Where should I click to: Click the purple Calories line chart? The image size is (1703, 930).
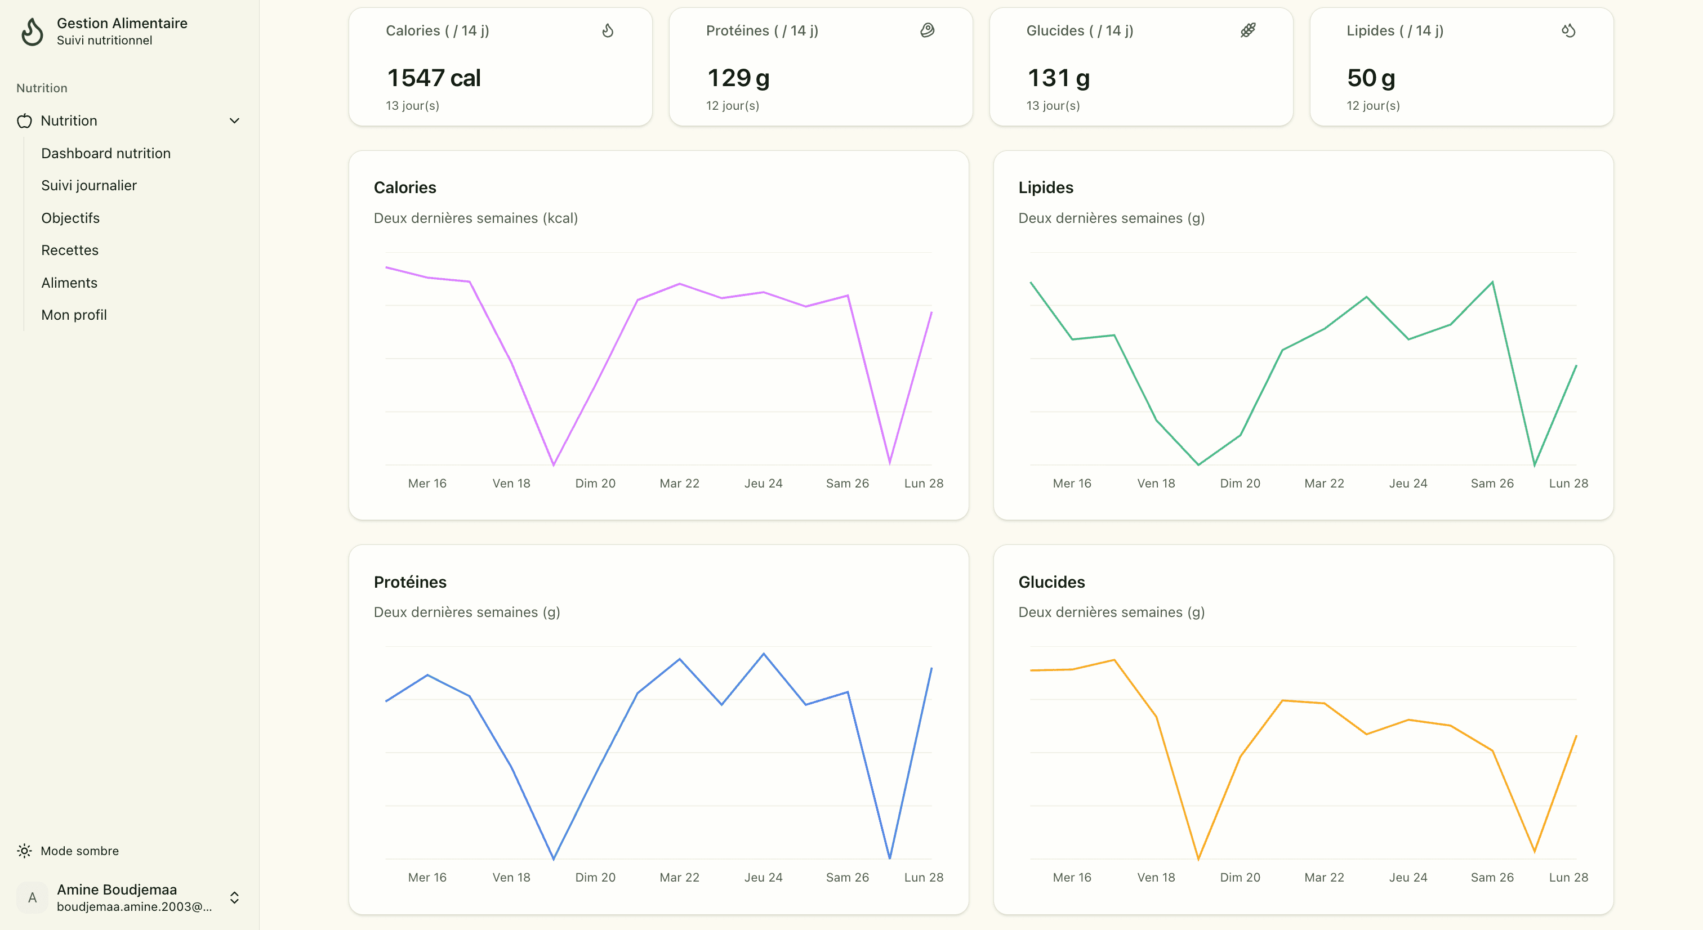click(658, 359)
